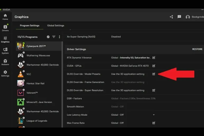Select Minecraft: Java Version program

(x=39, y=102)
